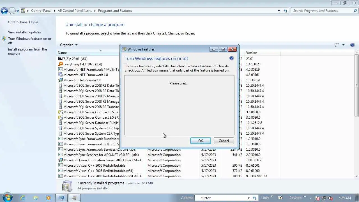359x202 pixels.
Task: Click OK in Windows Features dialog
Action: pos(201,141)
